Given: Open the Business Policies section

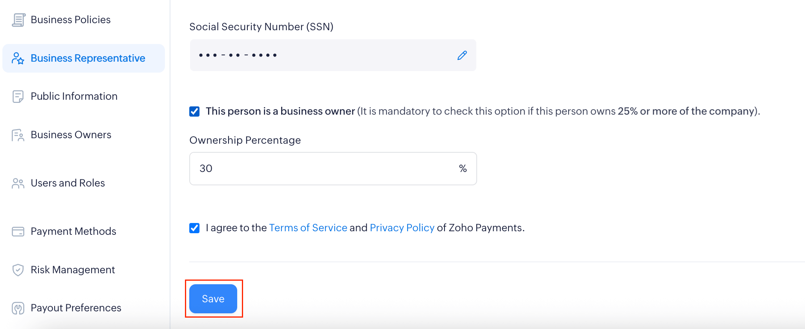Looking at the screenshot, I should pyautogui.click(x=71, y=20).
